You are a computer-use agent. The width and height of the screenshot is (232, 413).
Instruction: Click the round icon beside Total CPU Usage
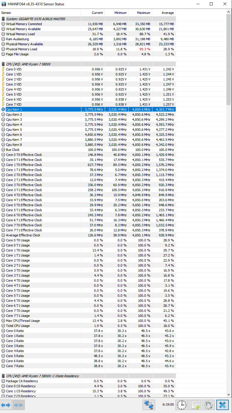(x=3, y=326)
